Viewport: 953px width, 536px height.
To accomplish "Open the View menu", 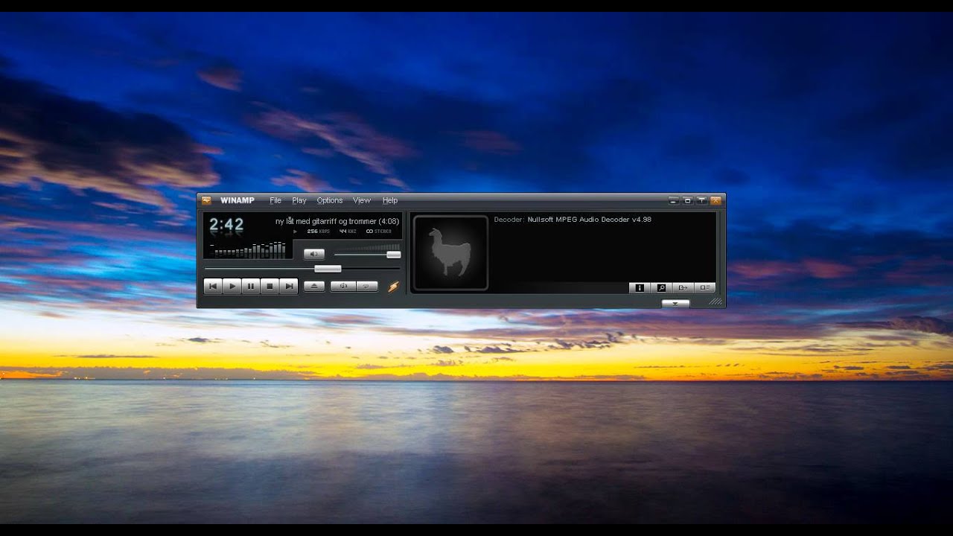I will coord(362,200).
